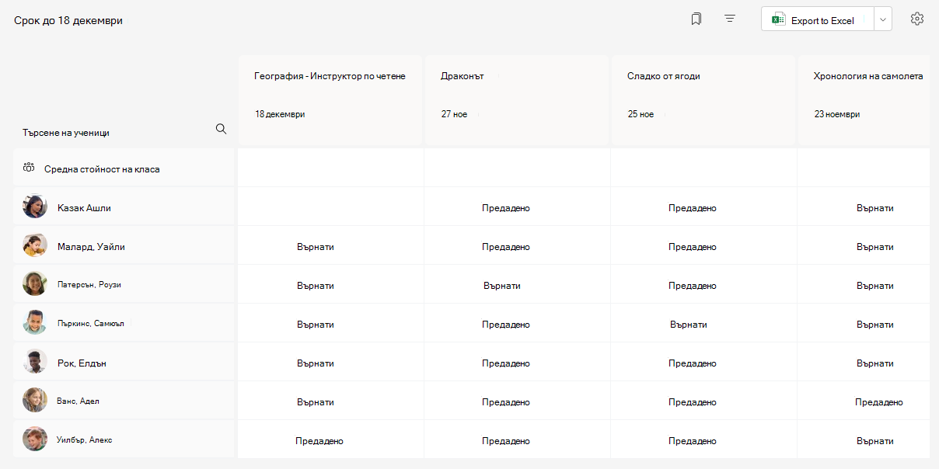Open the Хронология на самолета assignment header
939x469 pixels.
tap(868, 76)
